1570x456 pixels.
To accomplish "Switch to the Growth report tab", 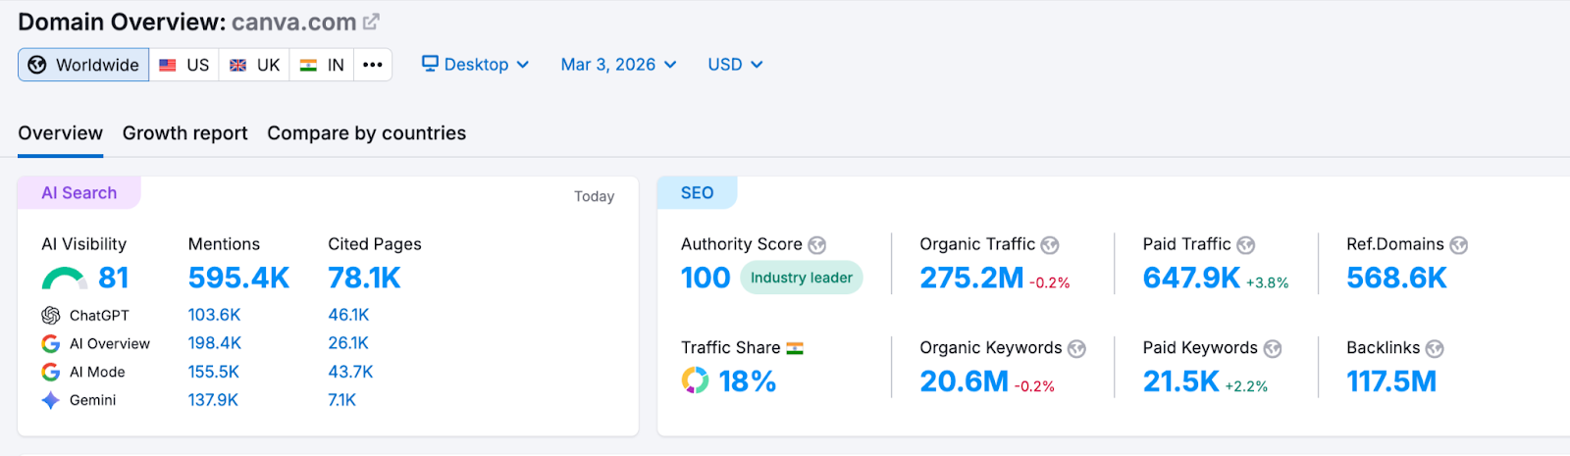I will point(184,133).
